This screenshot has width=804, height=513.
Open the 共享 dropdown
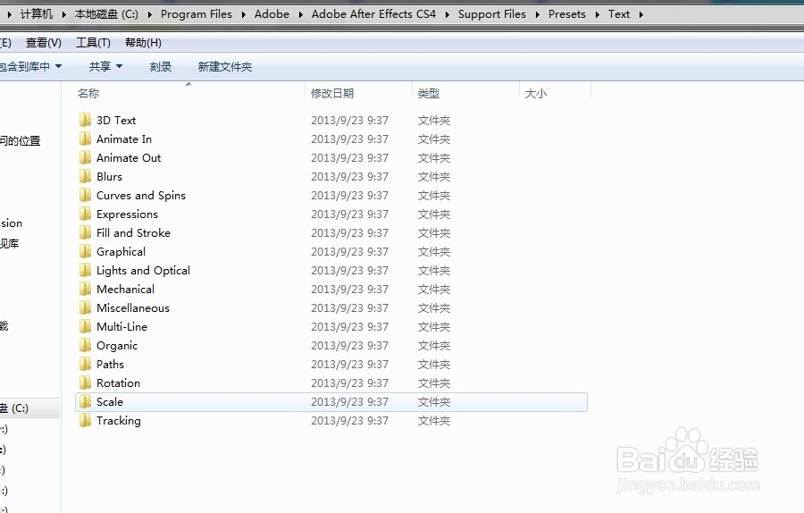click(x=105, y=67)
